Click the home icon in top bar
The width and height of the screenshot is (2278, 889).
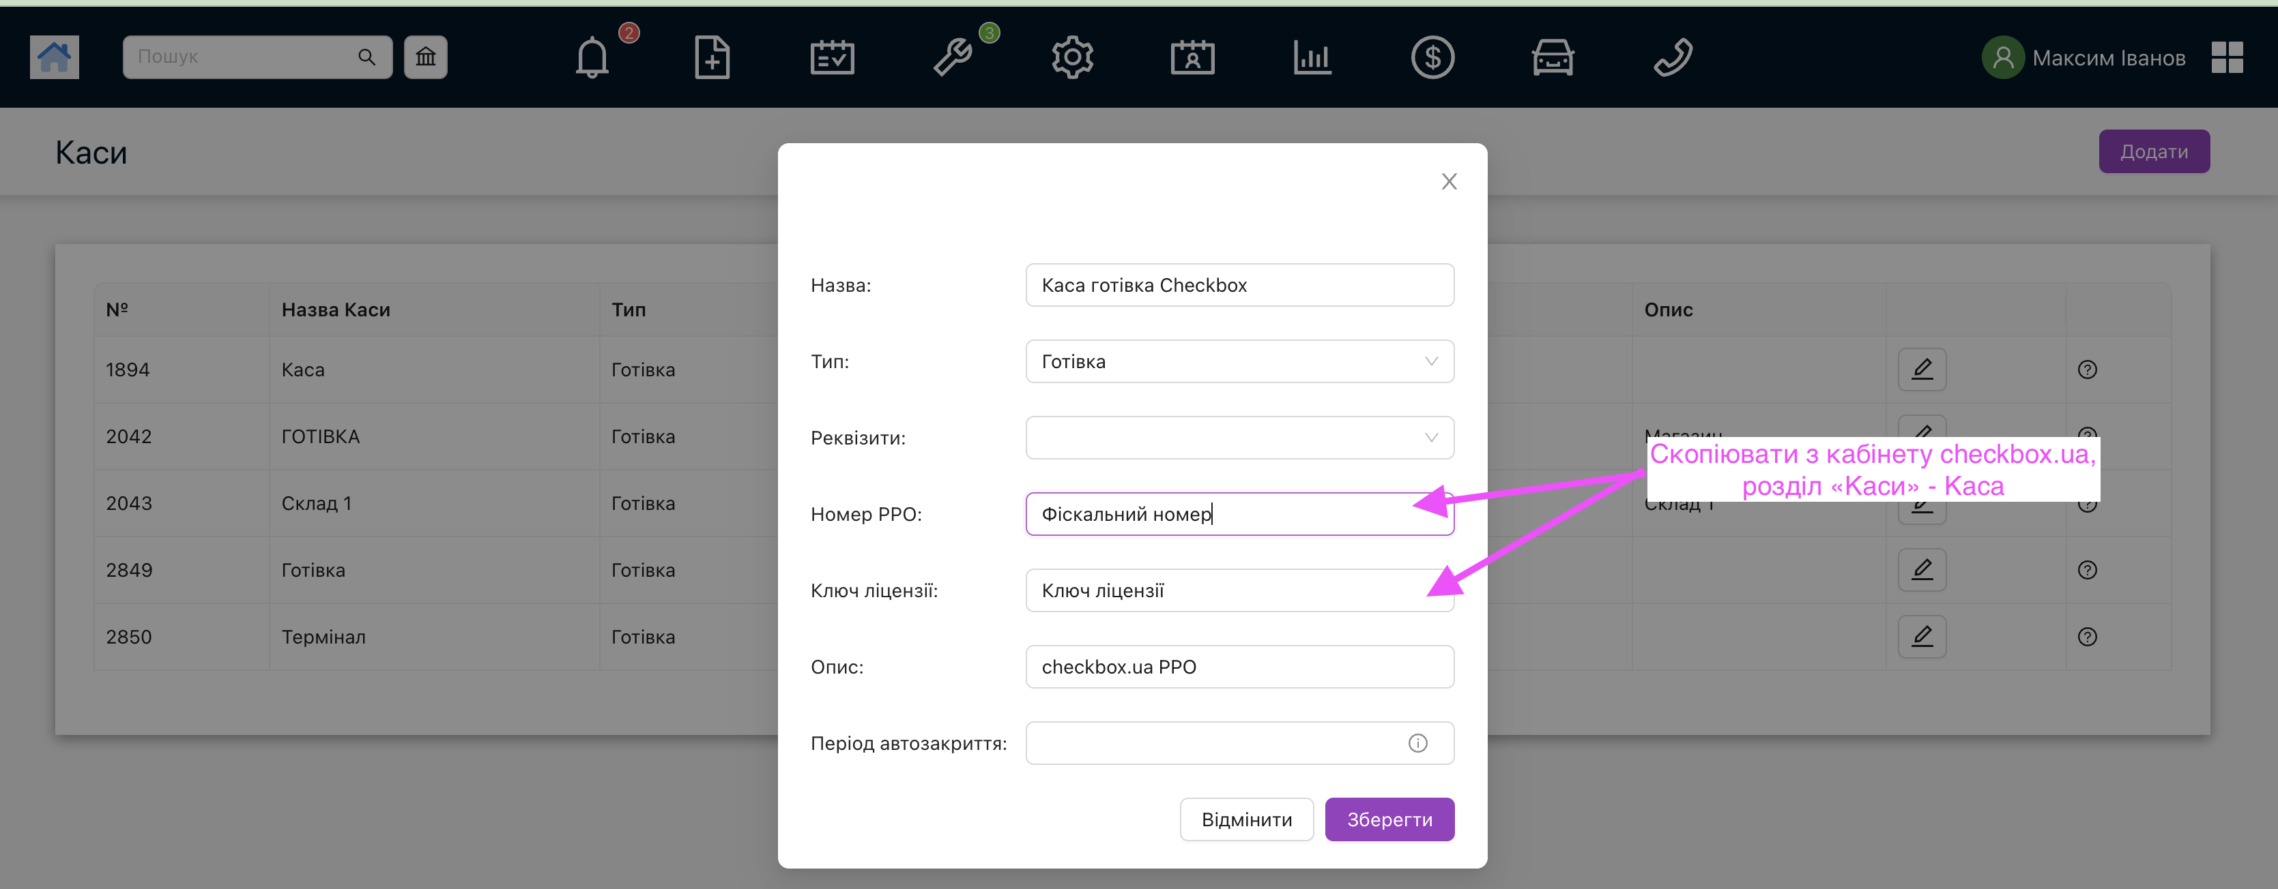click(54, 57)
